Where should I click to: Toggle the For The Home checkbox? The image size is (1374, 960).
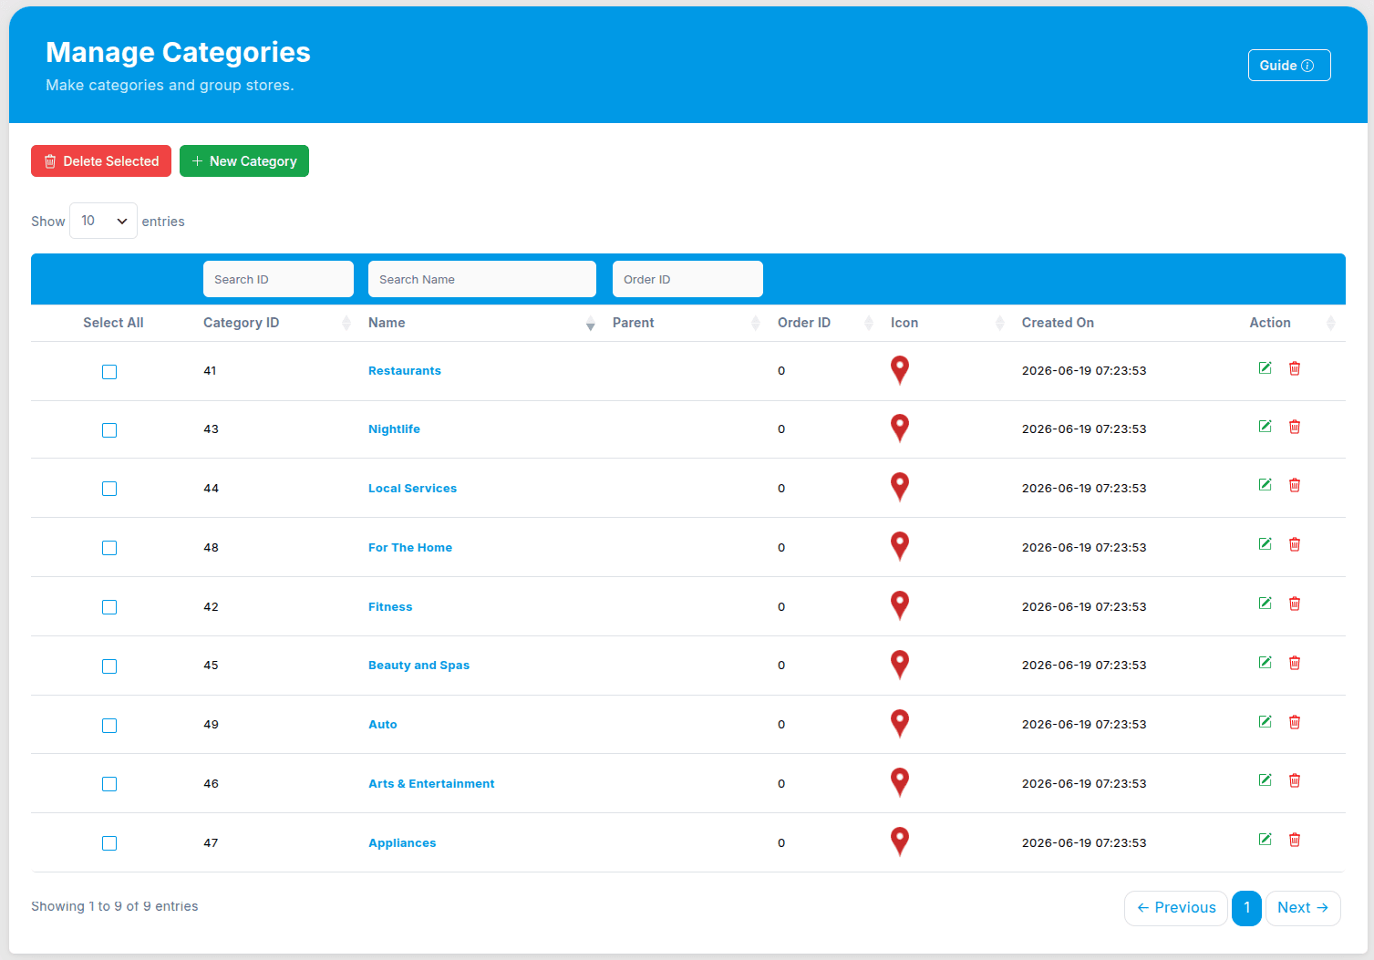click(109, 548)
